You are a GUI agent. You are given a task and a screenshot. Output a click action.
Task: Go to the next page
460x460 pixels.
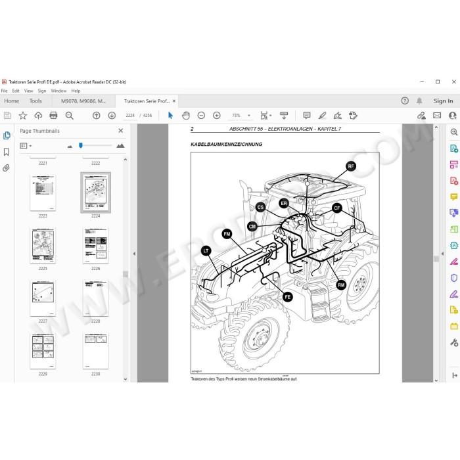[x=112, y=116]
